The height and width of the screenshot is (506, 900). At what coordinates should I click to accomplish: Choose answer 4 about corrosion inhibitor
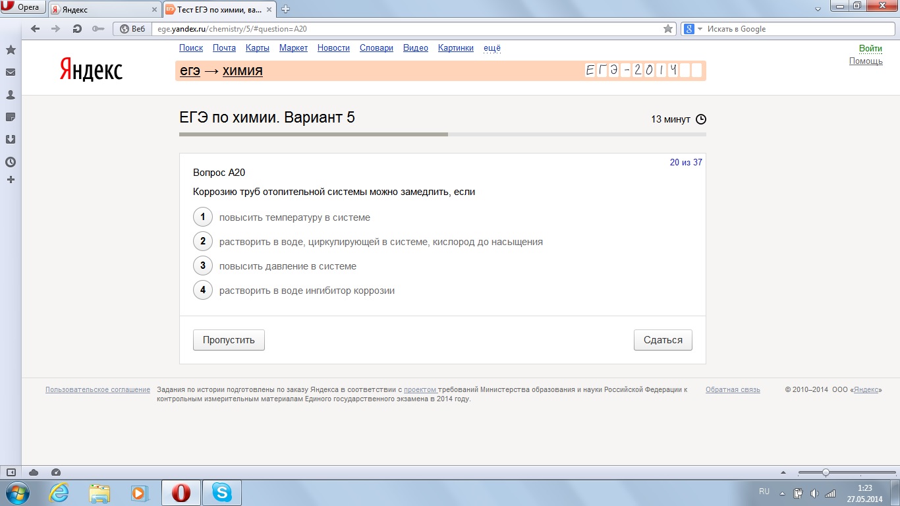tap(203, 290)
